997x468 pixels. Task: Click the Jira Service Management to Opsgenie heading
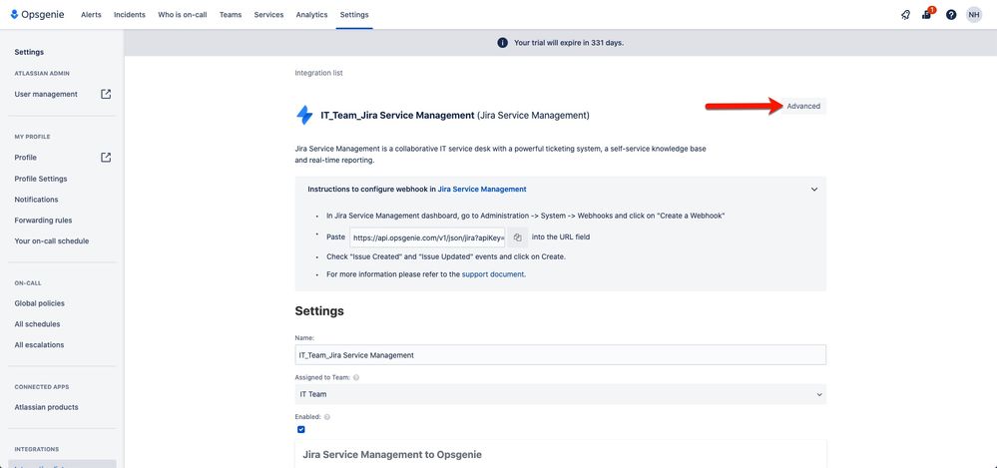pyautogui.click(x=392, y=455)
